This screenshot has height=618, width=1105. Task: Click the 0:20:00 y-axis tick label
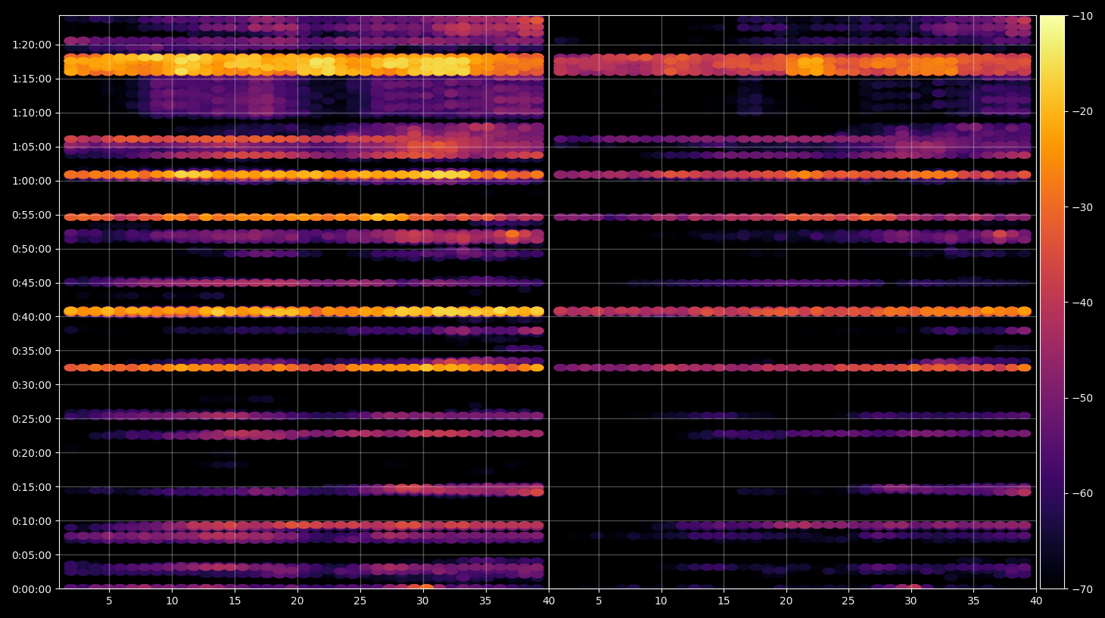tap(32, 453)
